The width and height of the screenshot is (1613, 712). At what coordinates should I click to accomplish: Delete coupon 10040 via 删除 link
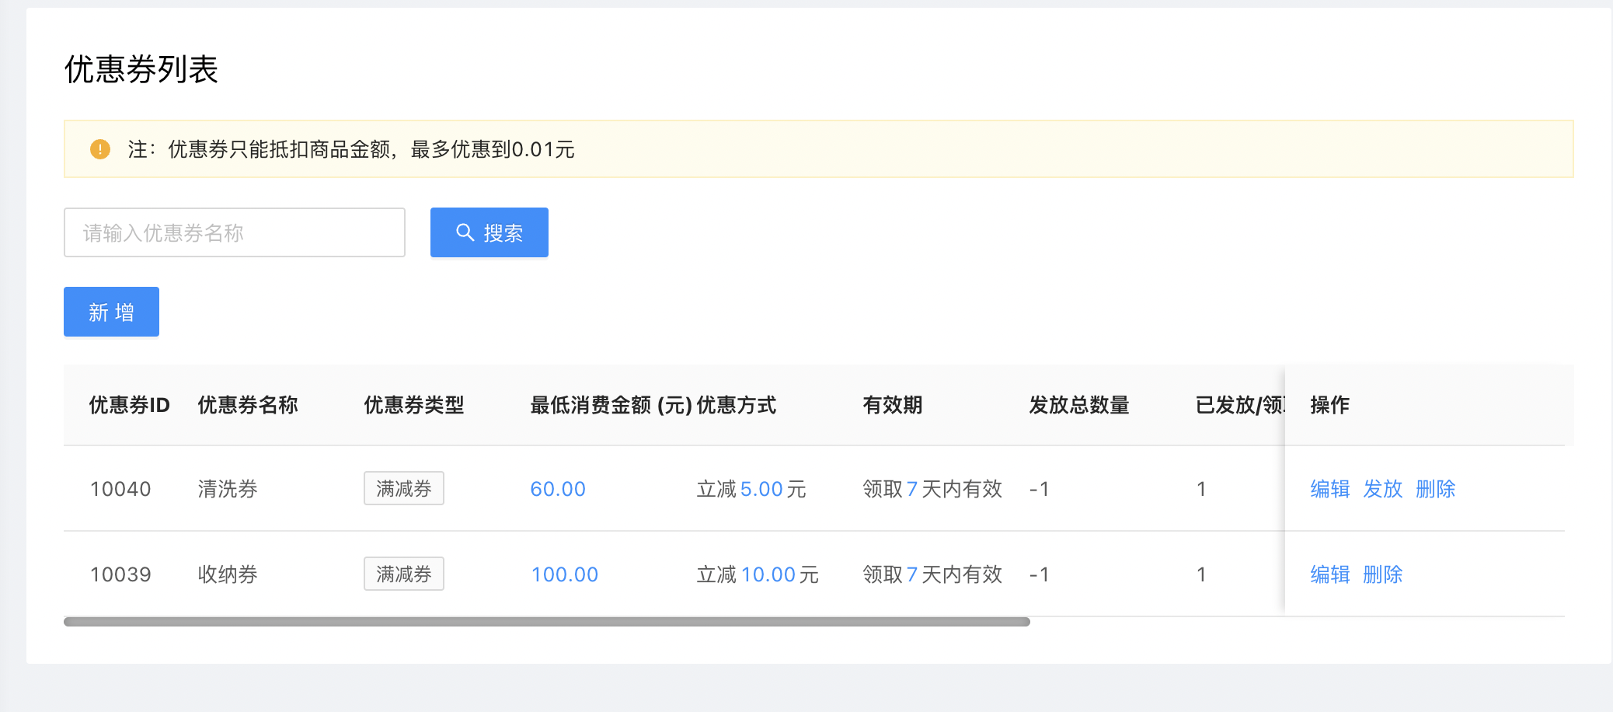click(1435, 489)
